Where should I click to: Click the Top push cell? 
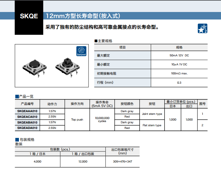pos(77,119)
